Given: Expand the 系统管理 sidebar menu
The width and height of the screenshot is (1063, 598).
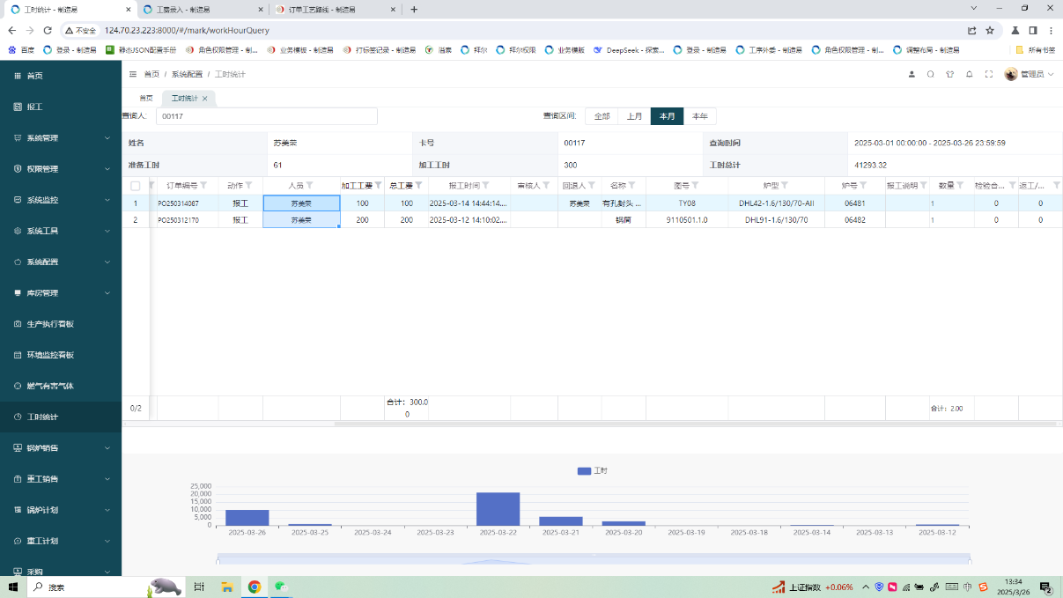Looking at the screenshot, I should [61, 138].
